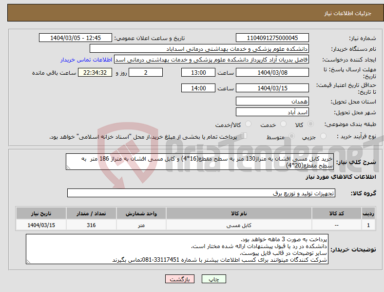Select the جزیی purchase type radio
The width and height of the screenshot is (384, 292).
(323, 136)
